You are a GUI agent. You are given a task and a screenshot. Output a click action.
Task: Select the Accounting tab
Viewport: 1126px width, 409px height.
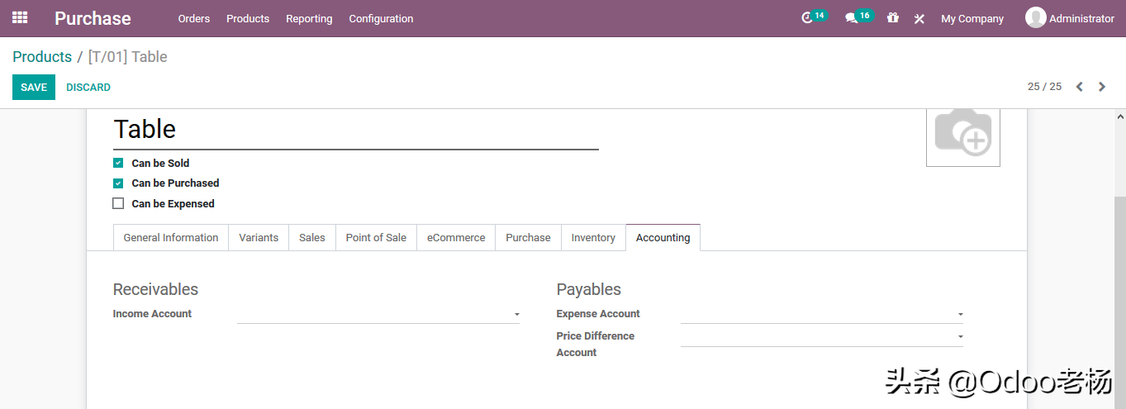click(x=663, y=237)
